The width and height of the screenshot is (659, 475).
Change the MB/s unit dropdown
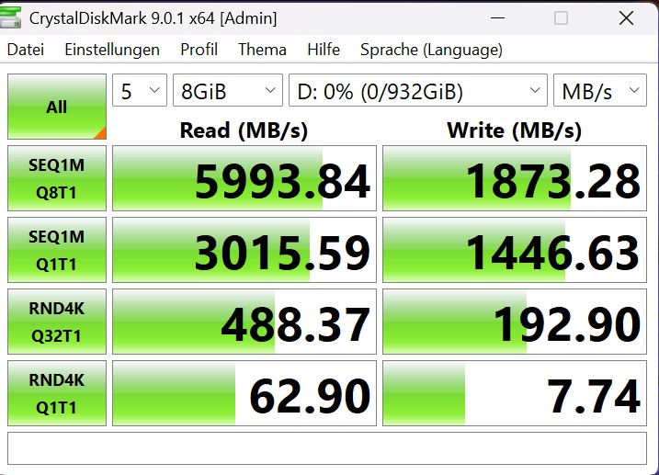click(599, 91)
